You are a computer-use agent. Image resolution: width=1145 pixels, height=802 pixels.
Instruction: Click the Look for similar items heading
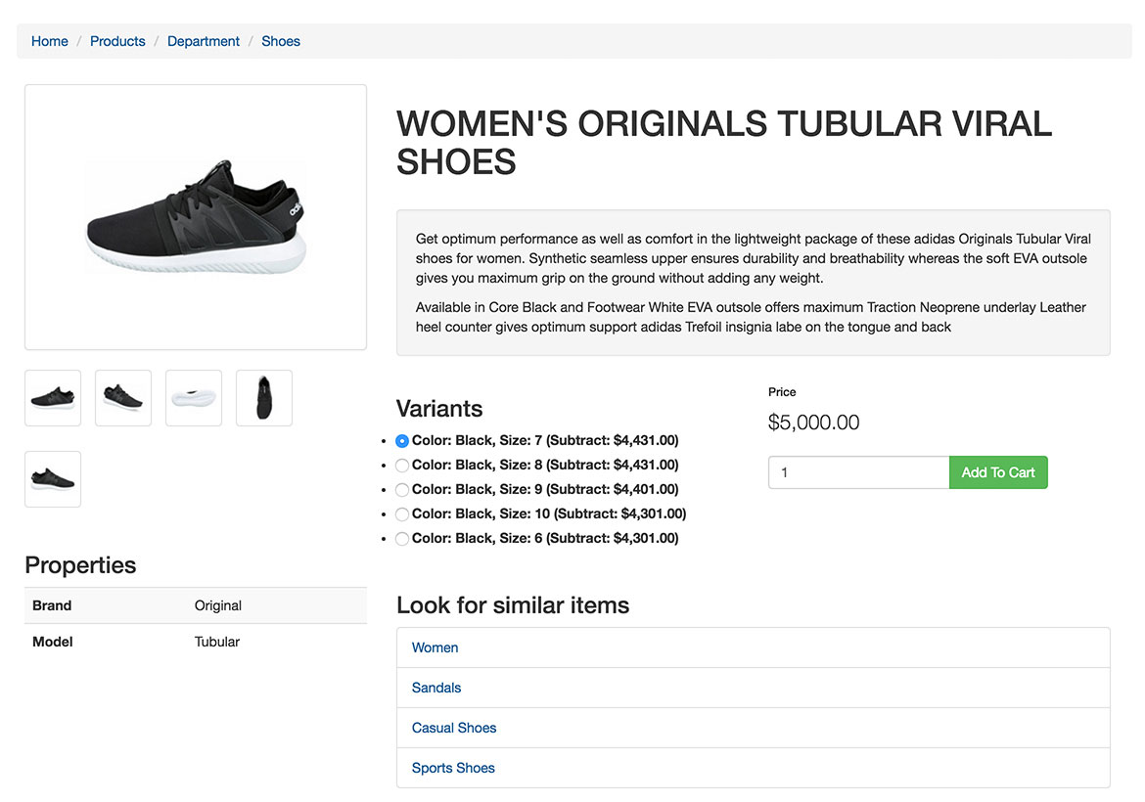tap(513, 605)
